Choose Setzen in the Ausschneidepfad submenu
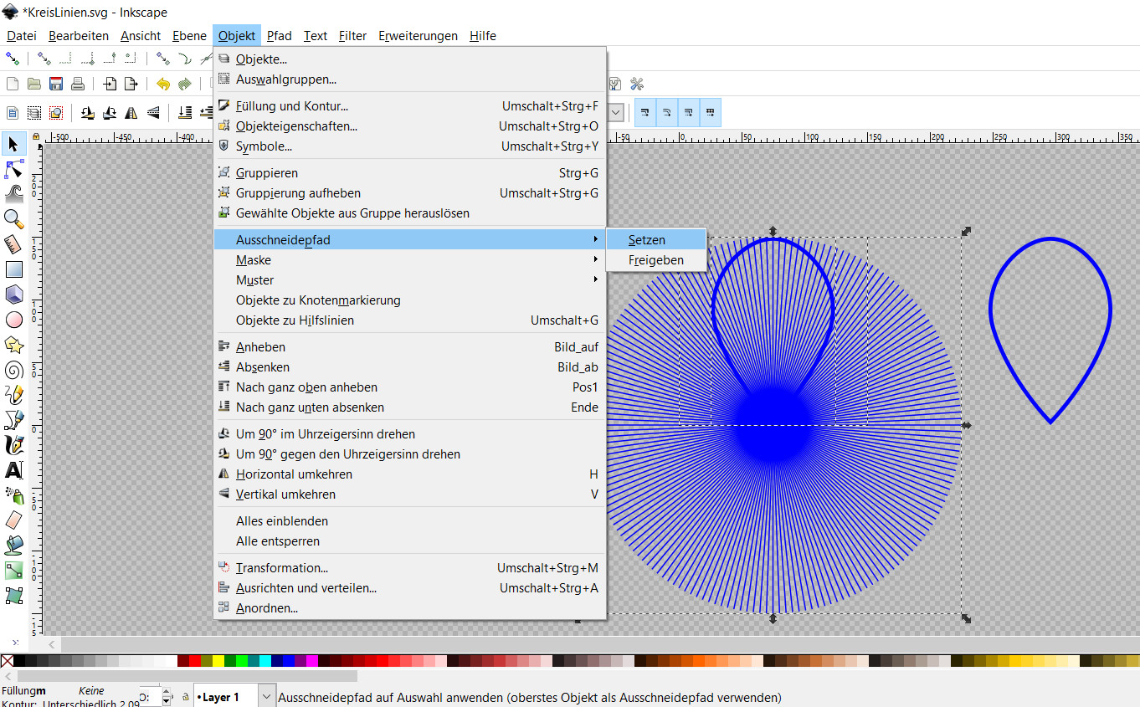Image resolution: width=1140 pixels, height=707 pixels. pyautogui.click(x=647, y=240)
